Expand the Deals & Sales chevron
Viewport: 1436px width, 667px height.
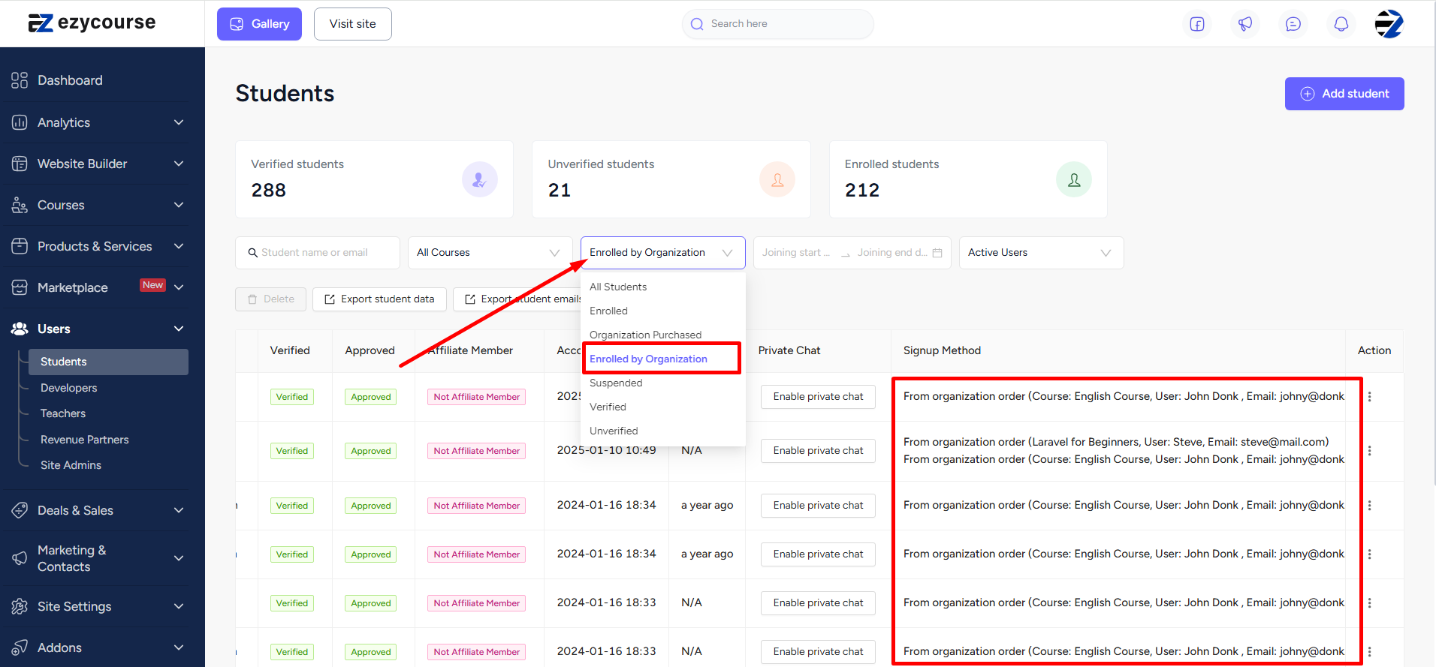179,510
